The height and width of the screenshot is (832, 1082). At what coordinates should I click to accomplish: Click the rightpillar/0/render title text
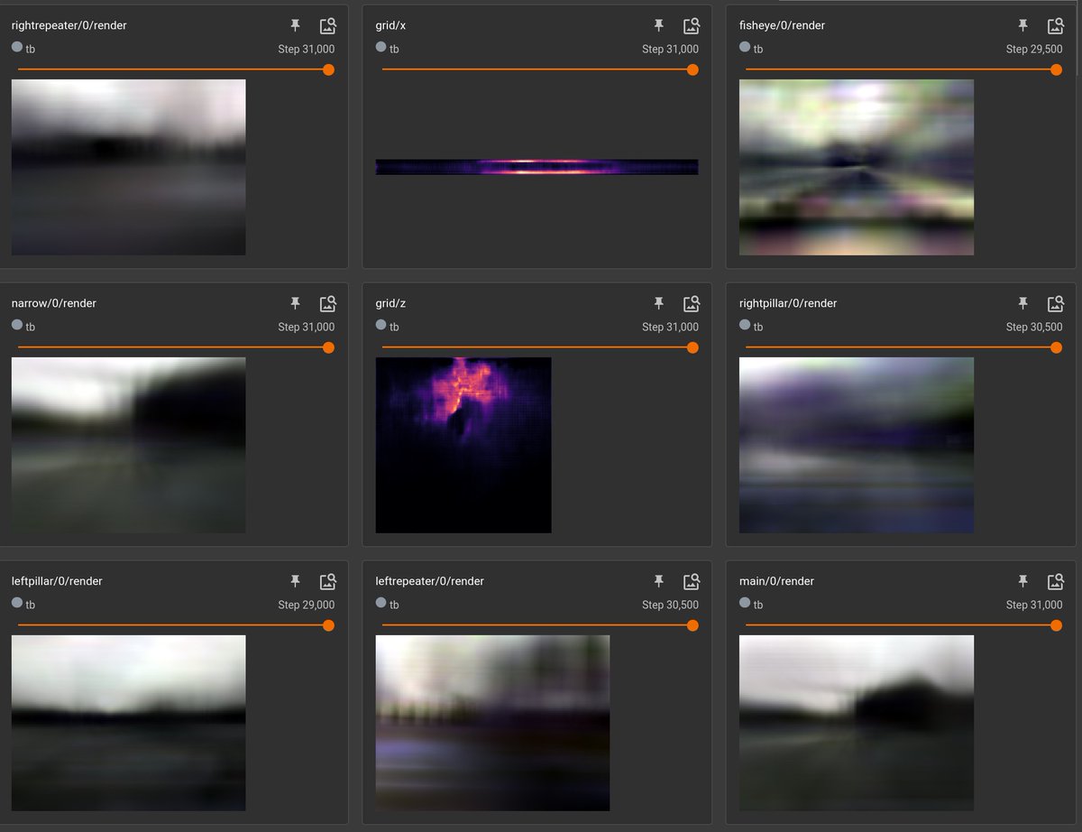788,303
